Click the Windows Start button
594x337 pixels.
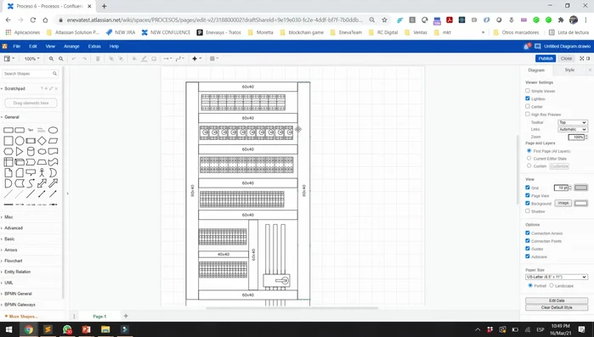[x=8, y=329]
